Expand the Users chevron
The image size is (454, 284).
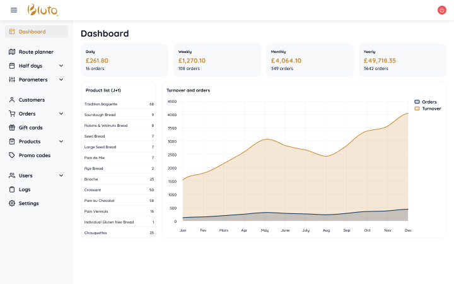(x=61, y=175)
